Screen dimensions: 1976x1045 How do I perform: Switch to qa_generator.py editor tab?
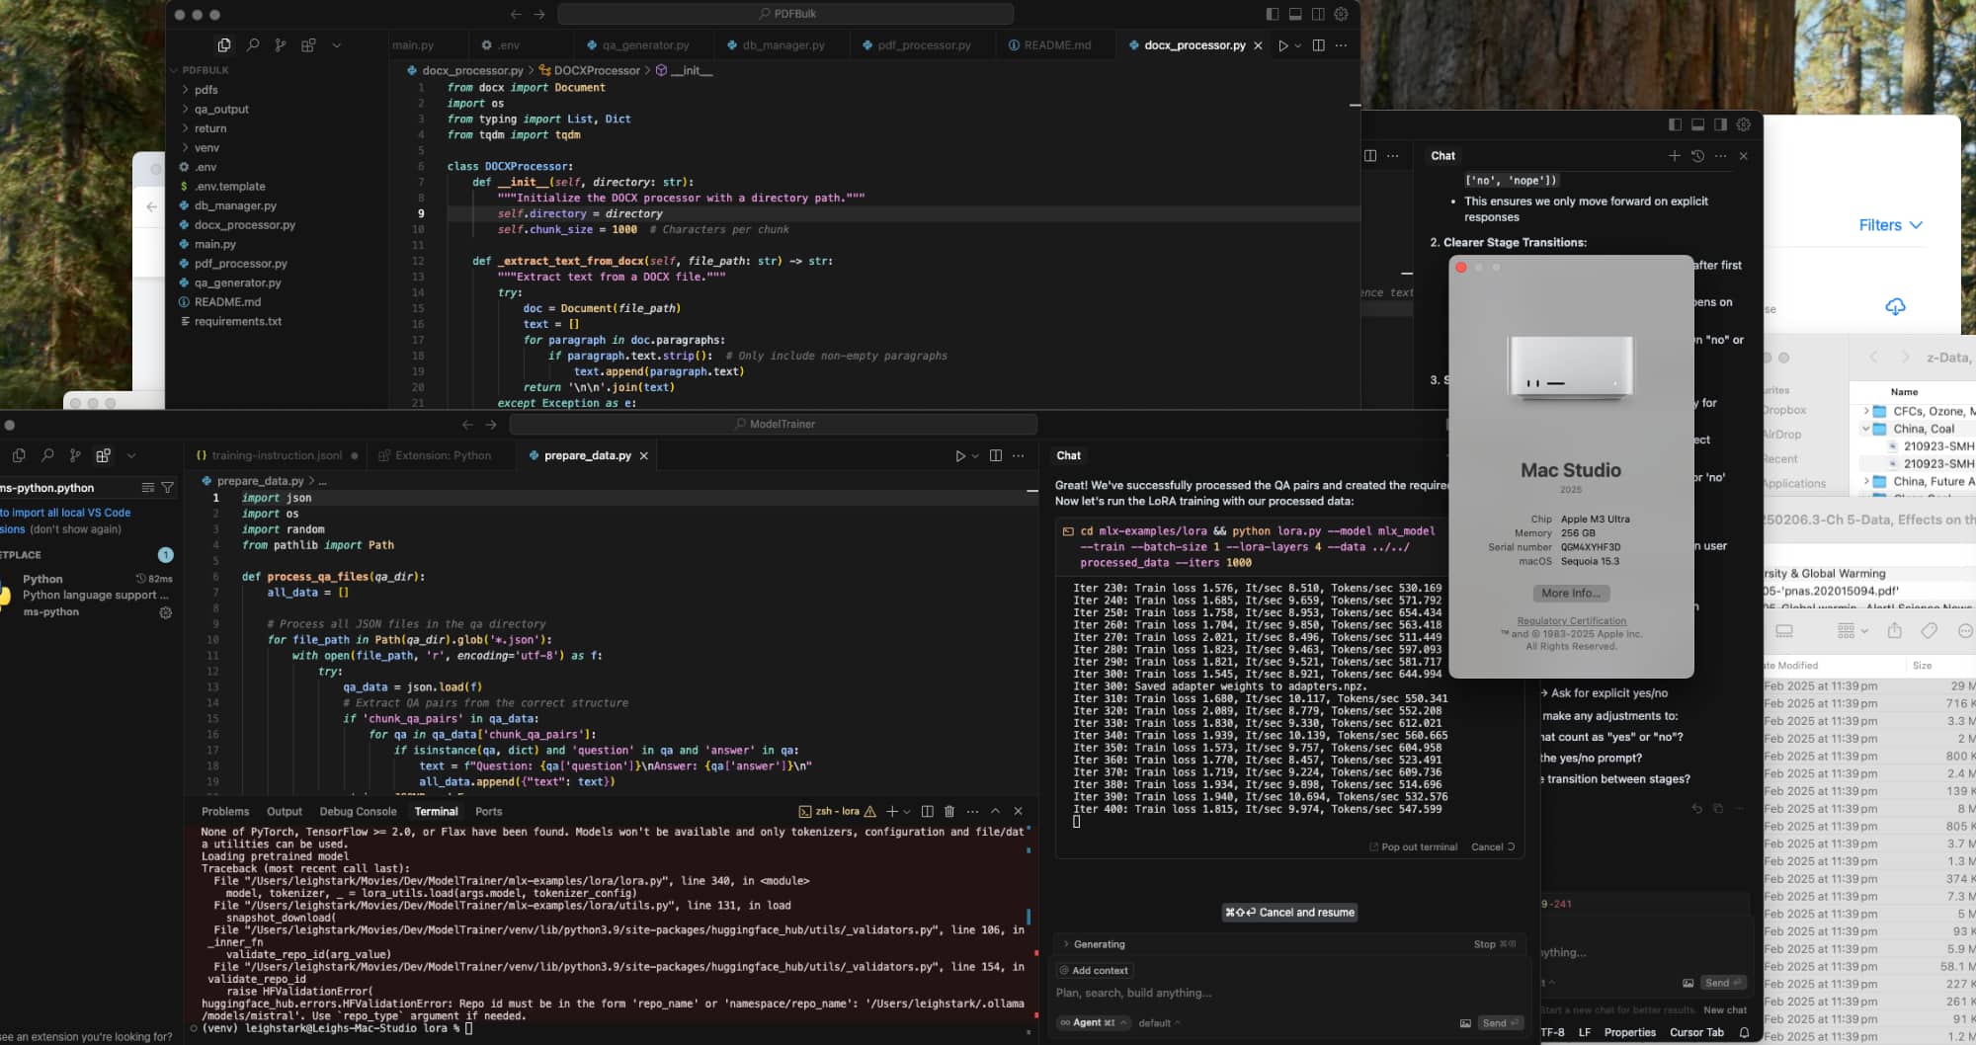coord(645,45)
